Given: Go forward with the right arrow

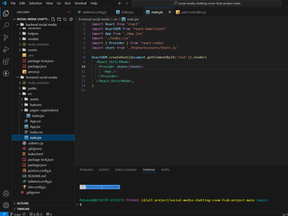Looking at the screenshot, I should (x=126, y=3).
